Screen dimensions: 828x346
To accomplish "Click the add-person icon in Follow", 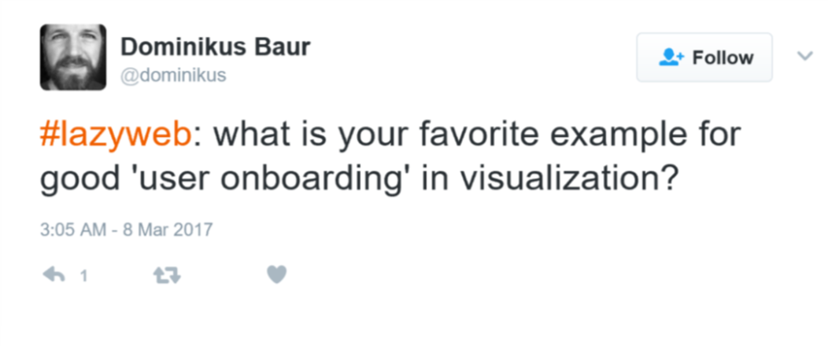I will coord(671,57).
